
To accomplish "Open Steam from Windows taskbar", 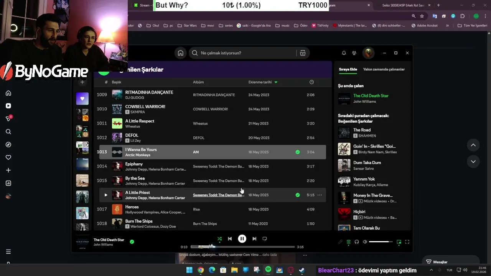I will pos(302,270).
